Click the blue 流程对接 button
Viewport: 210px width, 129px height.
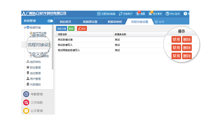tap(61, 28)
